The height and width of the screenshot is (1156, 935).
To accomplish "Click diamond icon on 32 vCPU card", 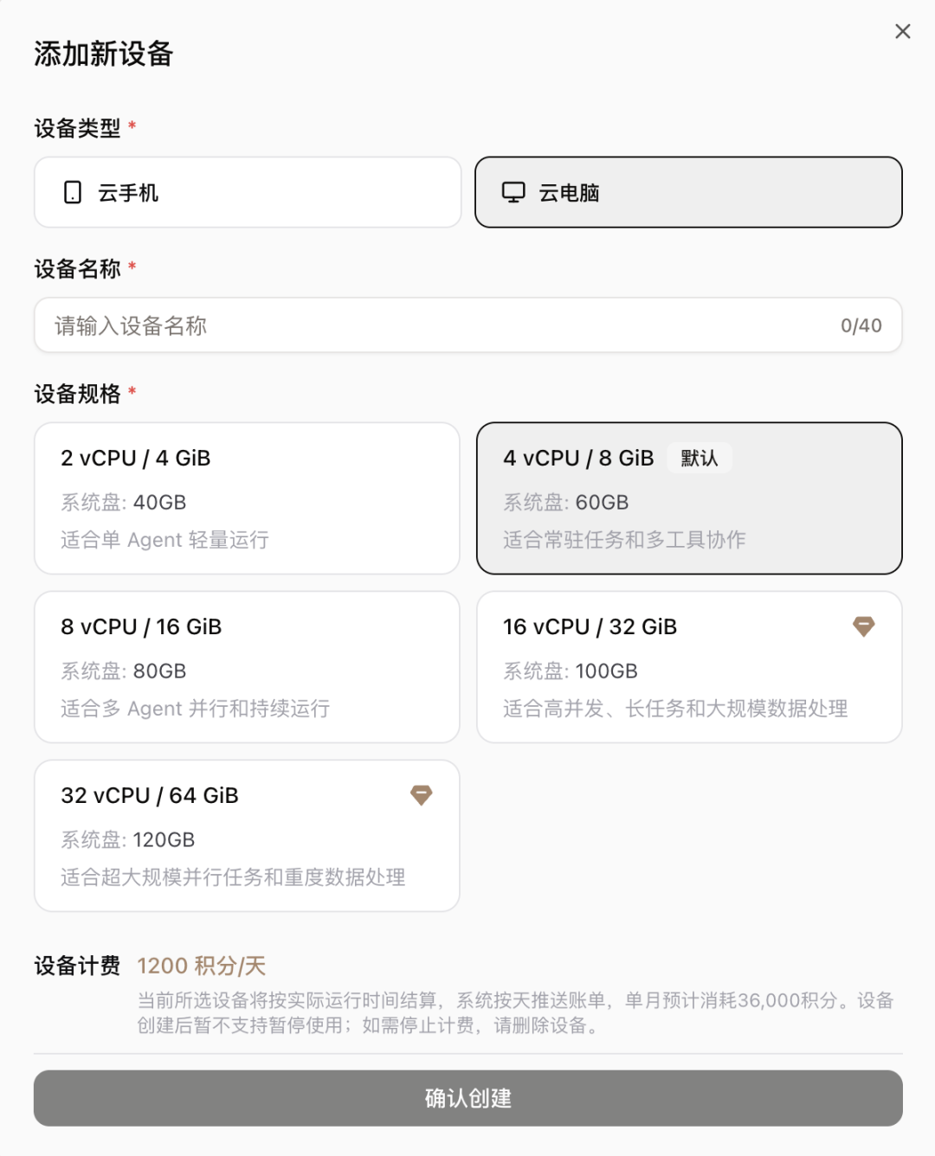I will [421, 795].
